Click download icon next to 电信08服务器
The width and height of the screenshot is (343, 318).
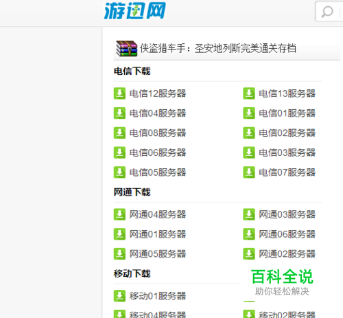[x=119, y=133]
